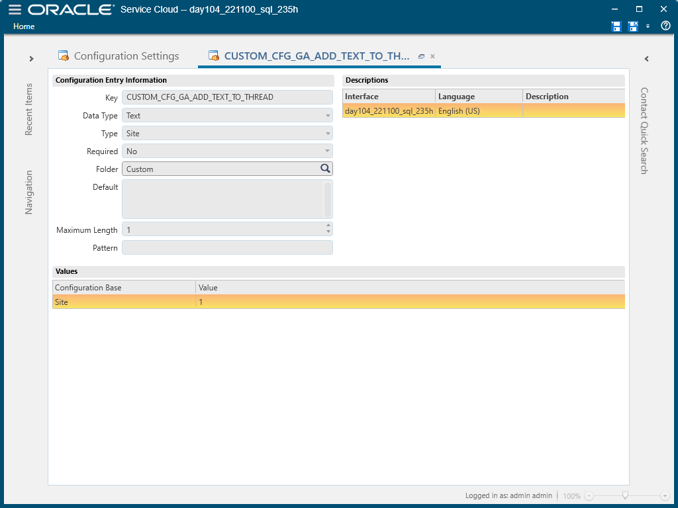Close the CUSTOM_CFG_GA_ADD_TEXT_TO_TH... tab
Viewport: 678px width, 508px height.
tap(432, 56)
